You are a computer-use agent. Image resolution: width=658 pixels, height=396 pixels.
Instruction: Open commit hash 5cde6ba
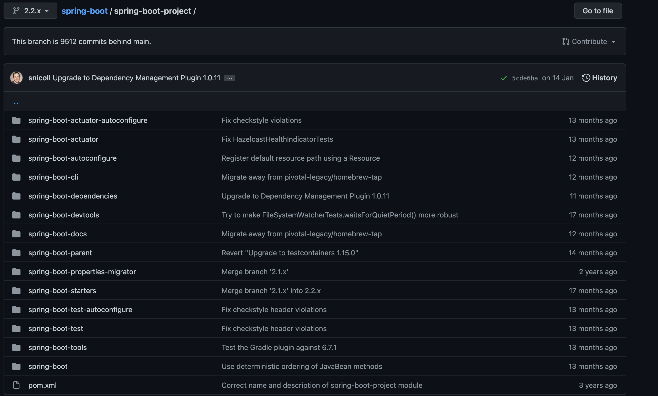524,78
